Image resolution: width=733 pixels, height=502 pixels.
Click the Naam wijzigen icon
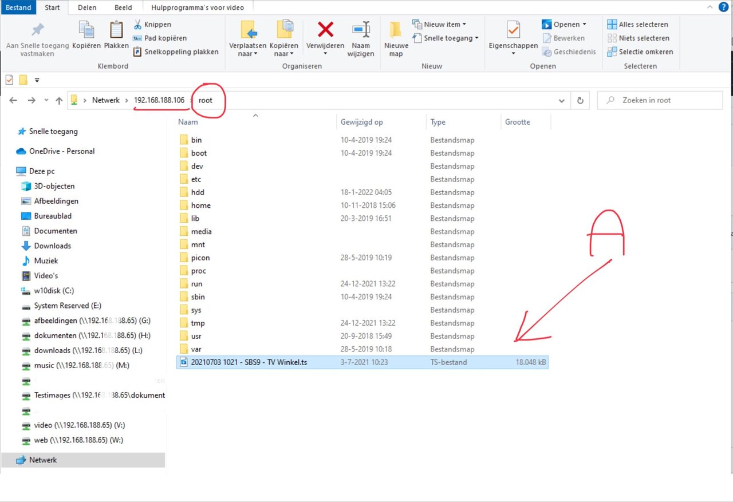361,30
